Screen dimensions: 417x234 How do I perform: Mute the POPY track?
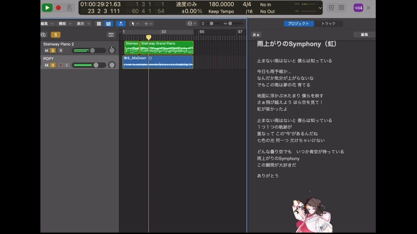click(x=46, y=65)
